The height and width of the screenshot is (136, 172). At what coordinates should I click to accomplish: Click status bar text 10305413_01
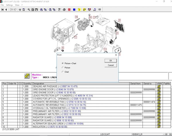tap(137, 134)
